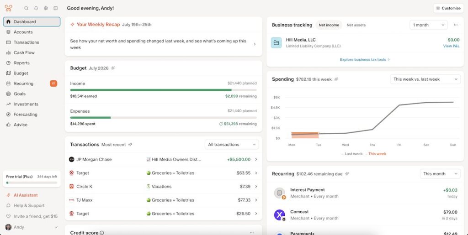Open Business tracking more options menu

click(x=456, y=25)
